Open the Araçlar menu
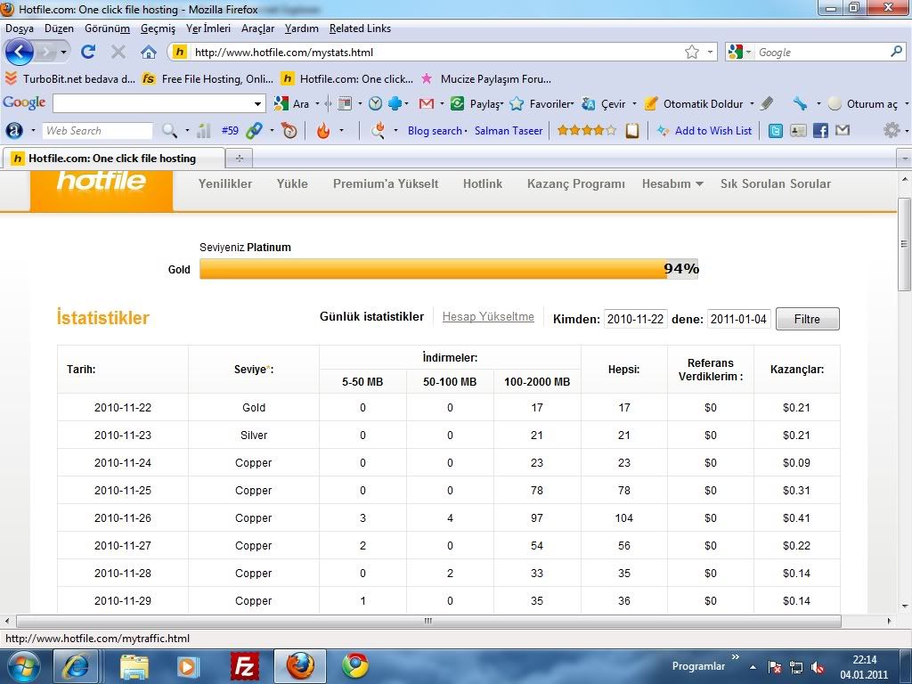The width and height of the screenshot is (912, 684). tap(257, 28)
